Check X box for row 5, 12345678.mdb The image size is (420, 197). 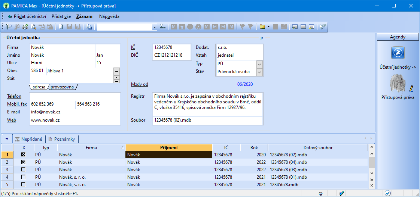[x=24, y=185]
